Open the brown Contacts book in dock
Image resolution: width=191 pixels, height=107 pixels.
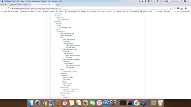point(58,103)
